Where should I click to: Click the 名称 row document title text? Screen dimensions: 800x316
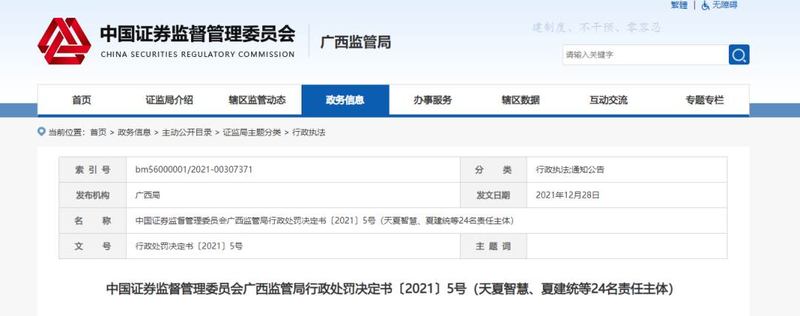pyautogui.click(x=324, y=221)
